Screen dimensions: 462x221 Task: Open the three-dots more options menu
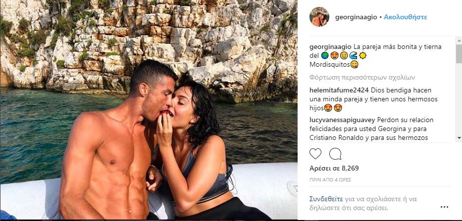tap(444, 207)
